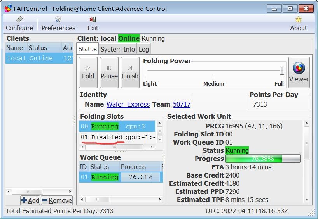This screenshot has height=219, width=318.
Task: Click the Finish button
Action: pyautogui.click(x=130, y=72)
